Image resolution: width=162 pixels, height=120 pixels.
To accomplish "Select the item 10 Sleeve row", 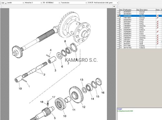I will (x=140, y=30).
